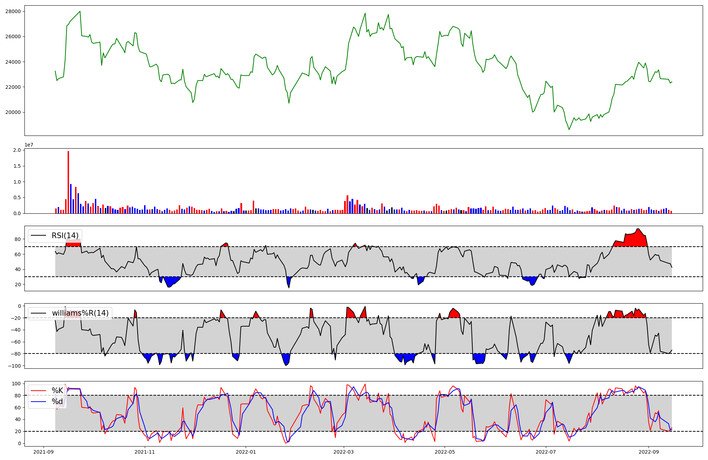Click the 2021-09 x-axis date label
This screenshot has height=460, width=708.
44,452
